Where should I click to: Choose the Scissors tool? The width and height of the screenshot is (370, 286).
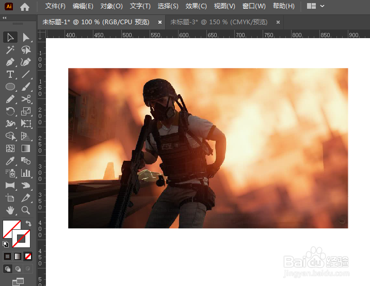pyautogui.click(x=26, y=99)
